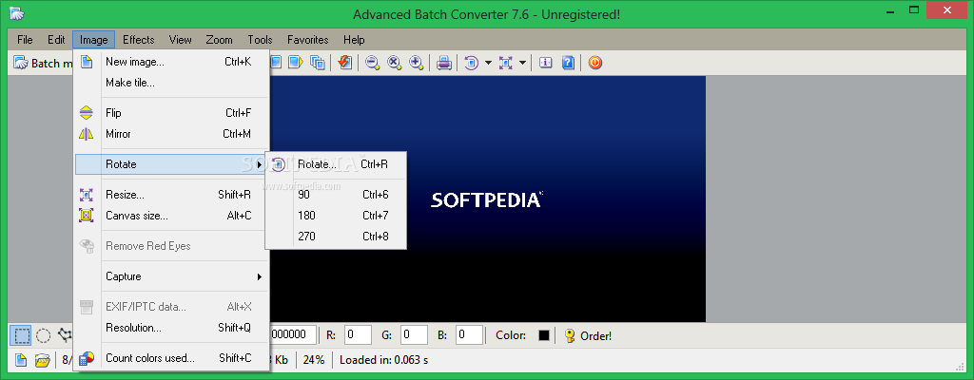Click the 'Loaded in: 0.063 s' status text

tap(383, 359)
